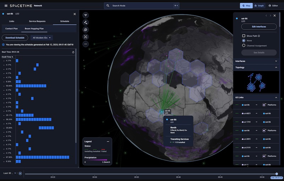The height and width of the screenshot is (181, 284).
Task: Collapse the 63 Links section
Action: pos(276,97)
